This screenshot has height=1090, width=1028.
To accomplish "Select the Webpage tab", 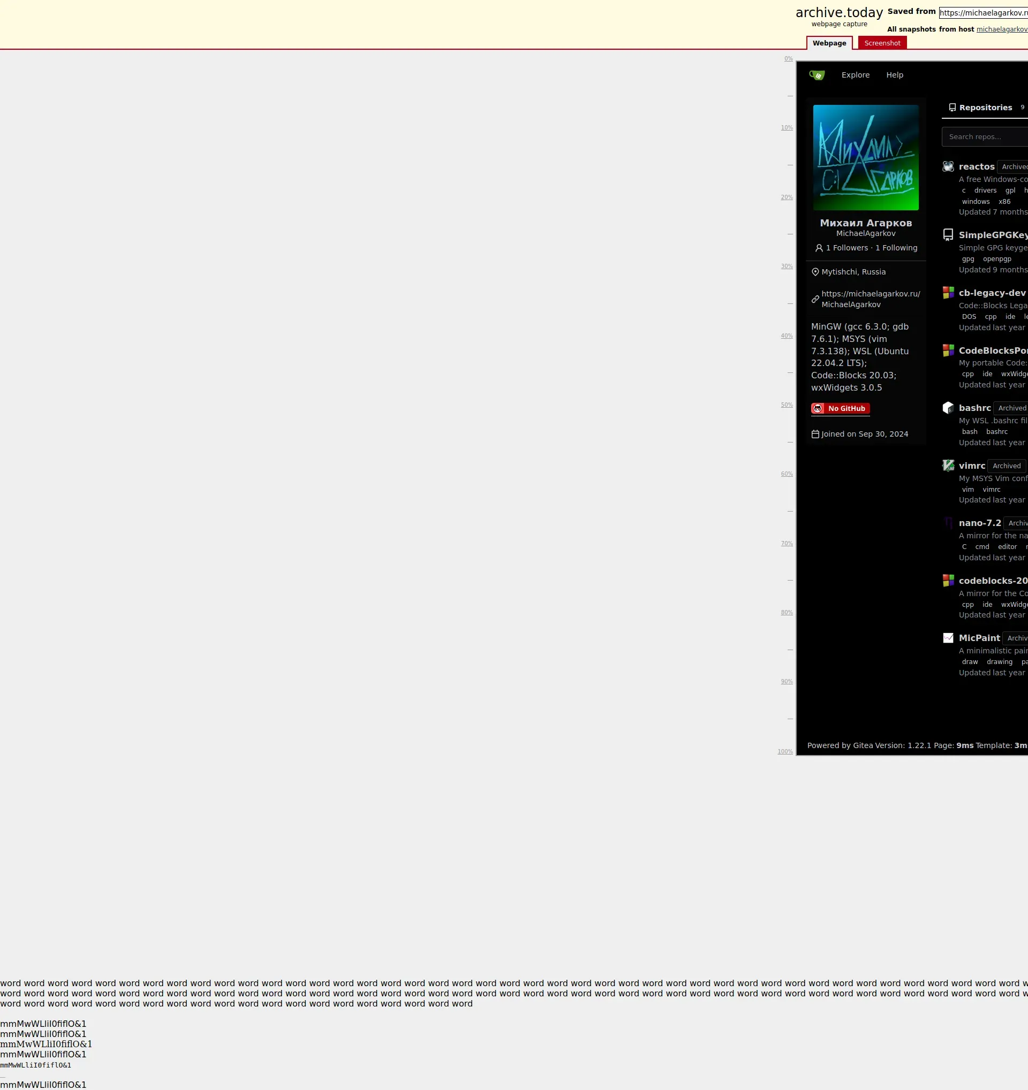I will pyautogui.click(x=829, y=43).
